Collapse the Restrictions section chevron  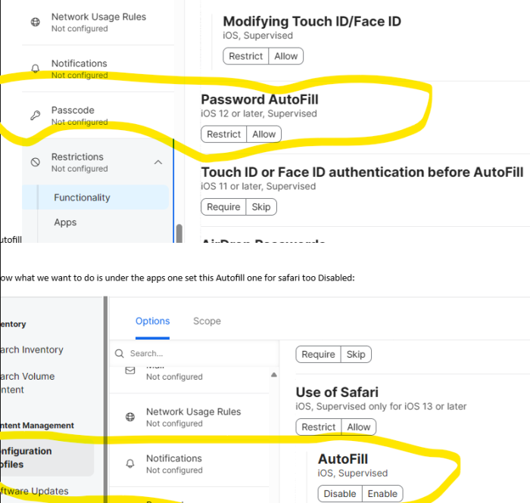[157, 163]
